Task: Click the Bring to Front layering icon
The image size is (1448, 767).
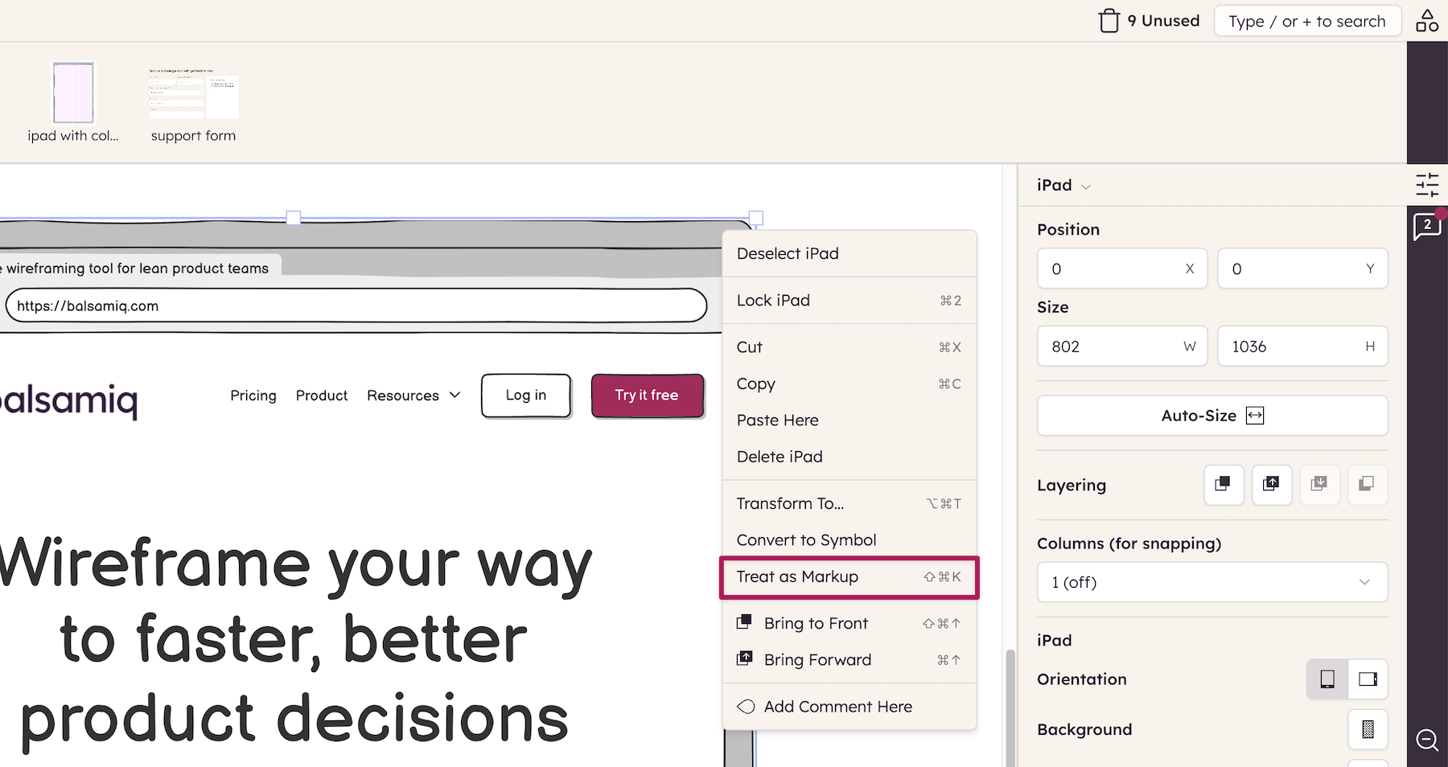Action: (x=1224, y=485)
